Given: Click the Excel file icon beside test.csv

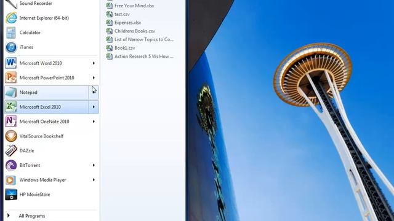Looking at the screenshot, I should pyautogui.click(x=109, y=14).
